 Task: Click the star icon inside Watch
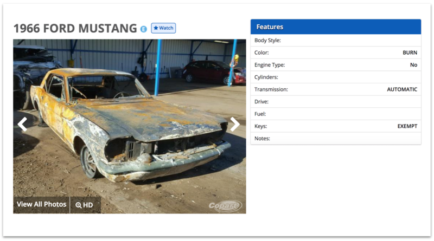click(x=156, y=28)
